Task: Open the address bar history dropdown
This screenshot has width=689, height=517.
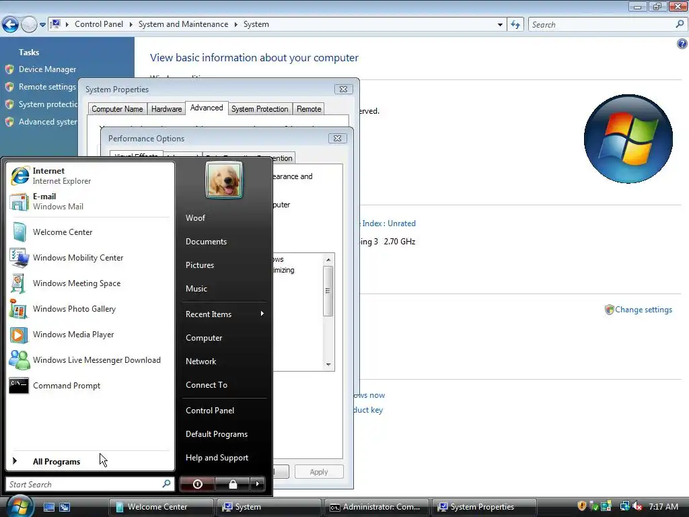Action: 500,25
